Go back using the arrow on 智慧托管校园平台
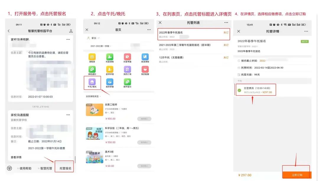This screenshot has width=319, height=181. (x=9, y=31)
